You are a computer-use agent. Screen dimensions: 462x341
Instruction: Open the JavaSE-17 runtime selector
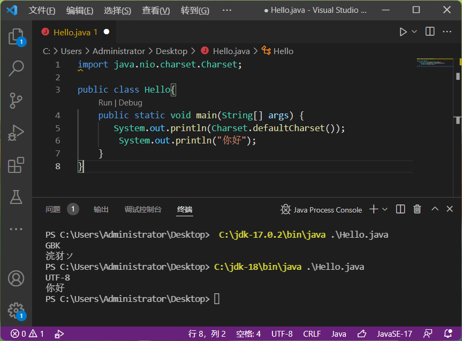[395, 334]
